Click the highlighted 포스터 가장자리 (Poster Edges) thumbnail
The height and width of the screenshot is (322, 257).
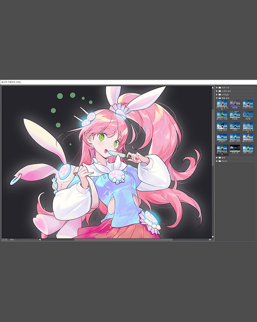coord(222,148)
